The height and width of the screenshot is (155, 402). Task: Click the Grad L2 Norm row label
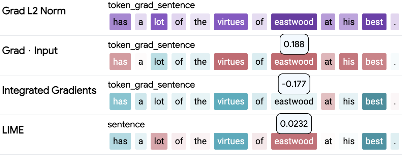click(34, 11)
